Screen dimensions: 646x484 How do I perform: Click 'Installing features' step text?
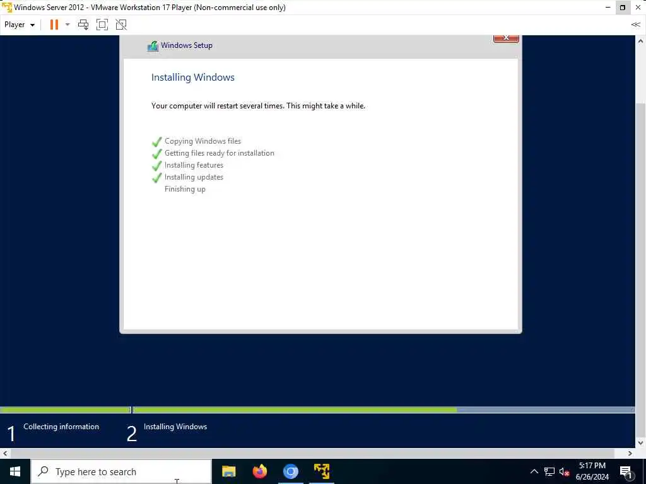tap(194, 165)
